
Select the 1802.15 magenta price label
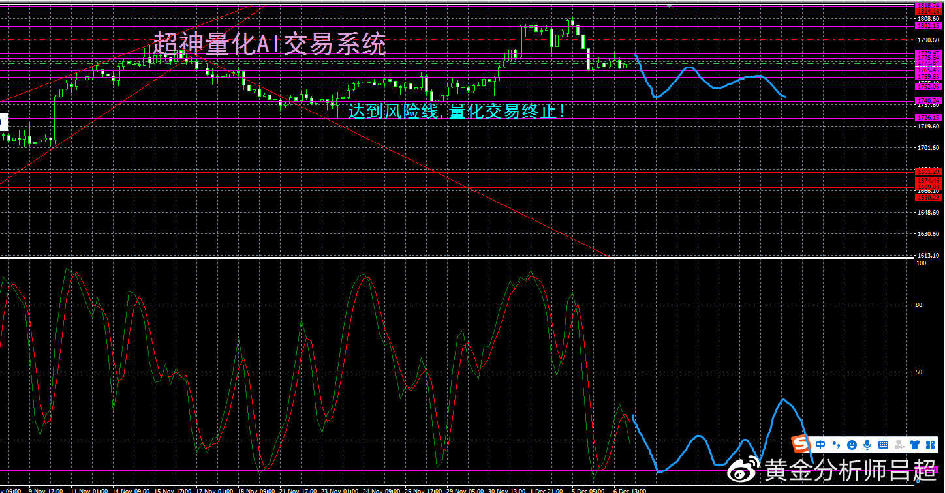coord(928,26)
